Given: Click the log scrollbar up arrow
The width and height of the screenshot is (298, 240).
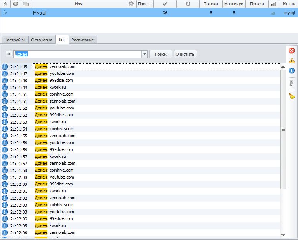Looking at the screenshot, I should pos(283,67).
